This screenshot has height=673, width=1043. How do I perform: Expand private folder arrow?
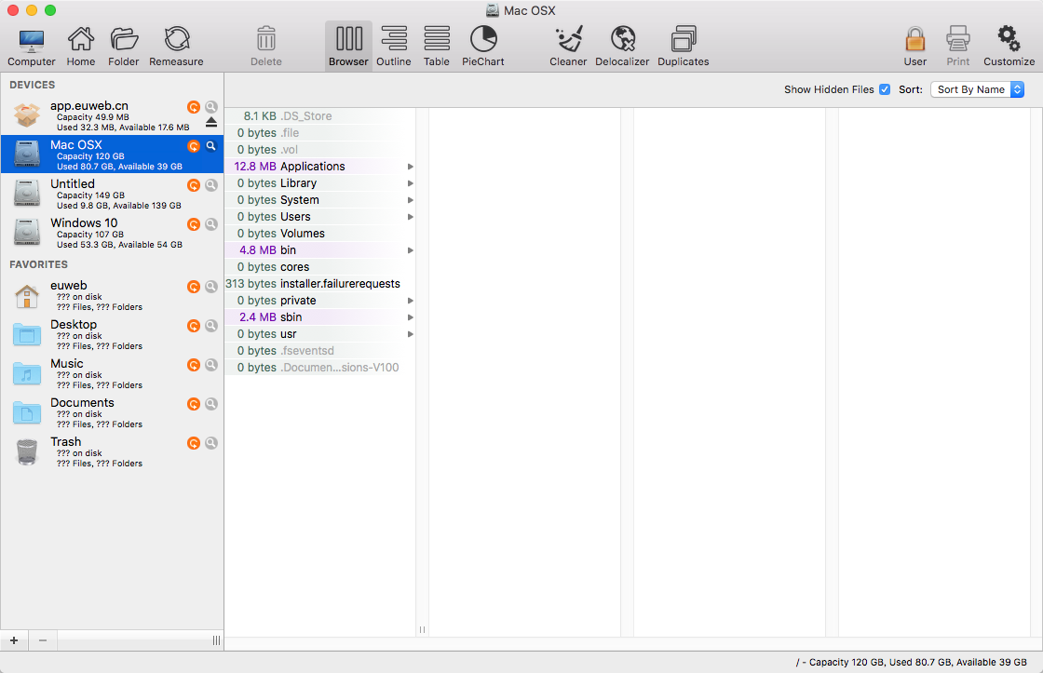coord(411,301)
